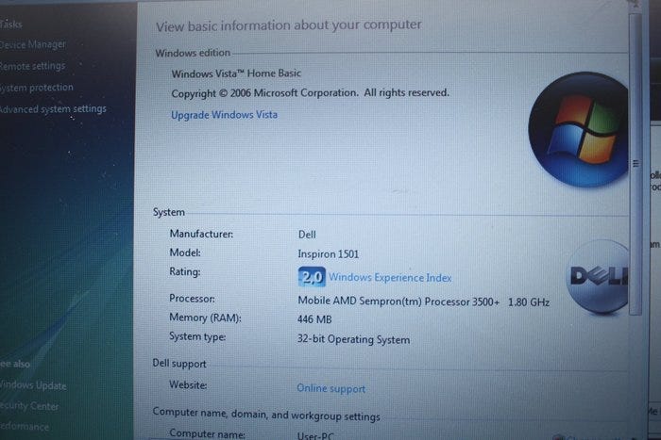Open Security Center under See also
The width and height of the screenshot is (661, 440).
tap(29, 406)
